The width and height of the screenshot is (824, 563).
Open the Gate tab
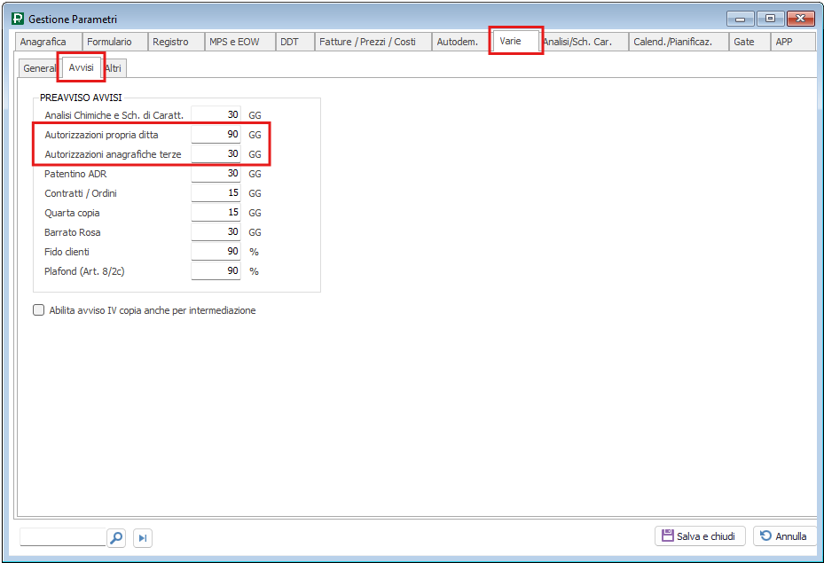(744, 42)
